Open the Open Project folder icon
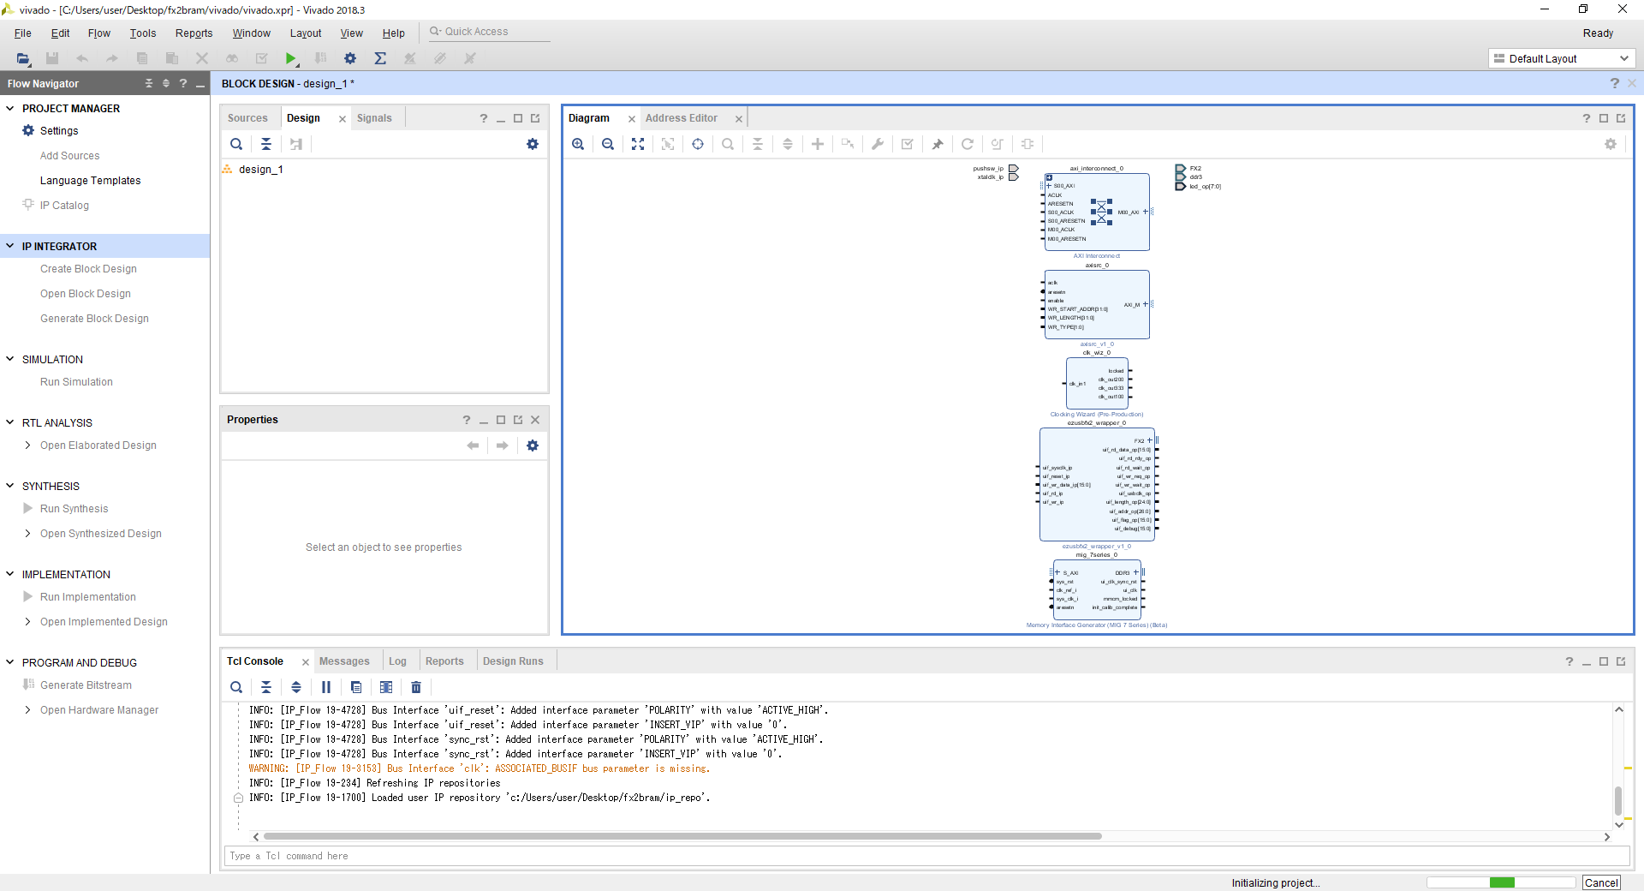 click(23, 58)
